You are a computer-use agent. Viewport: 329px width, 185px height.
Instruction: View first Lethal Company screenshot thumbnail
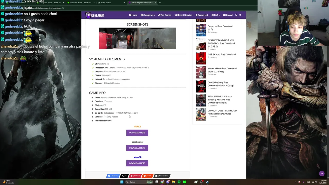coord(118,39)
